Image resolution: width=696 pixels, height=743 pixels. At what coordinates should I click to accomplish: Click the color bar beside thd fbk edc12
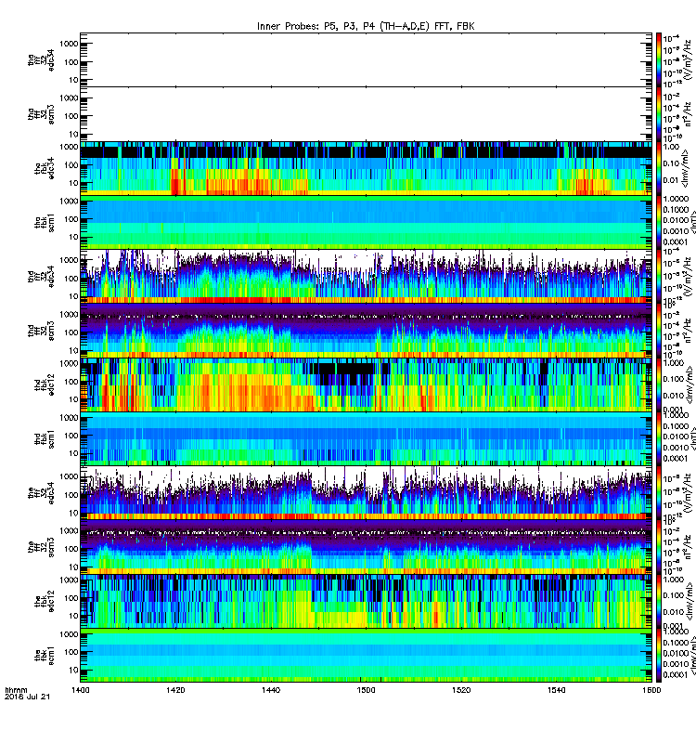click(659, 385)
